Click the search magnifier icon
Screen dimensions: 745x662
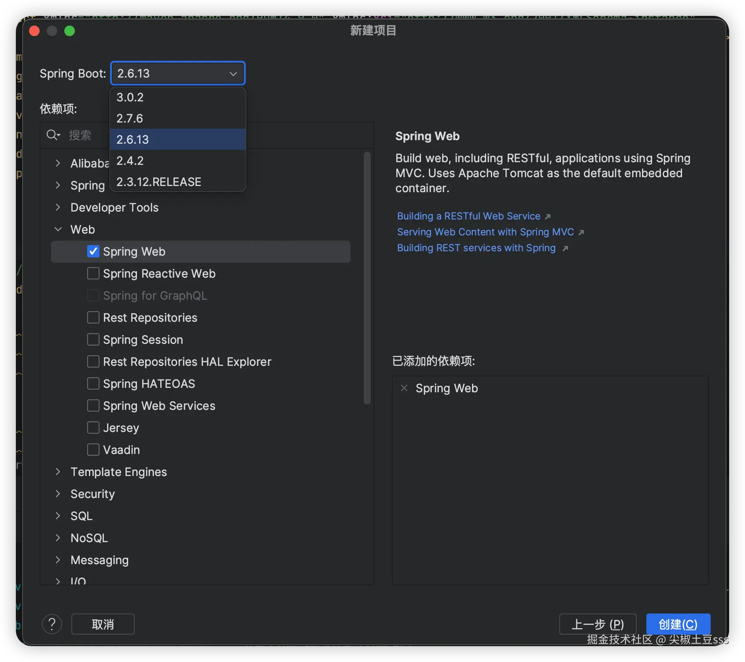click(x=53, y=135)
